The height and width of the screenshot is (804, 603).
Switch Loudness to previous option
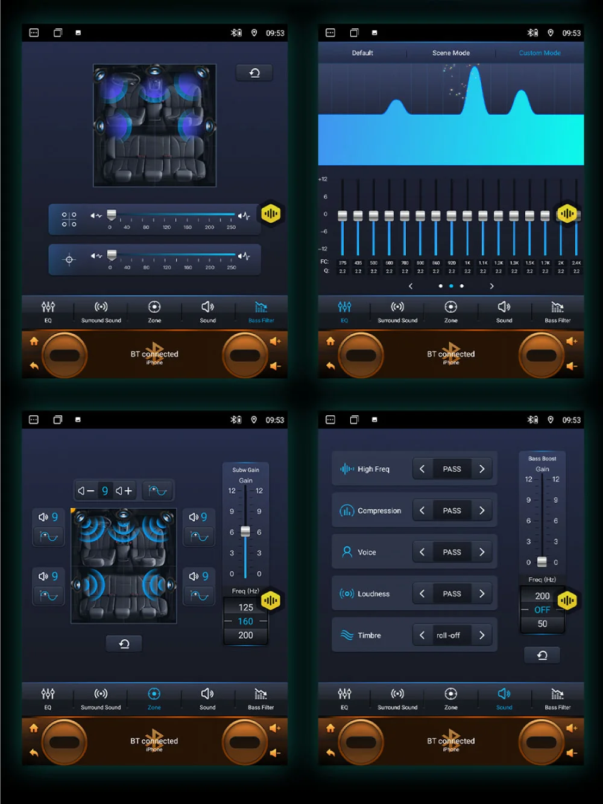(x=422, y=594)
